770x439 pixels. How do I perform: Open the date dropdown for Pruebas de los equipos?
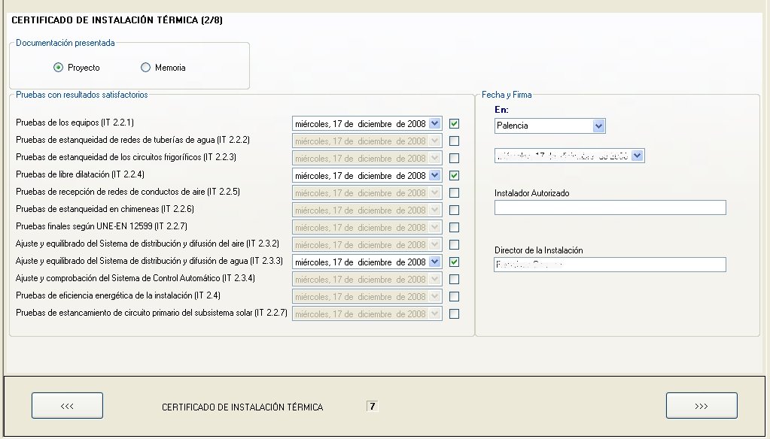[x=434, y=123]
